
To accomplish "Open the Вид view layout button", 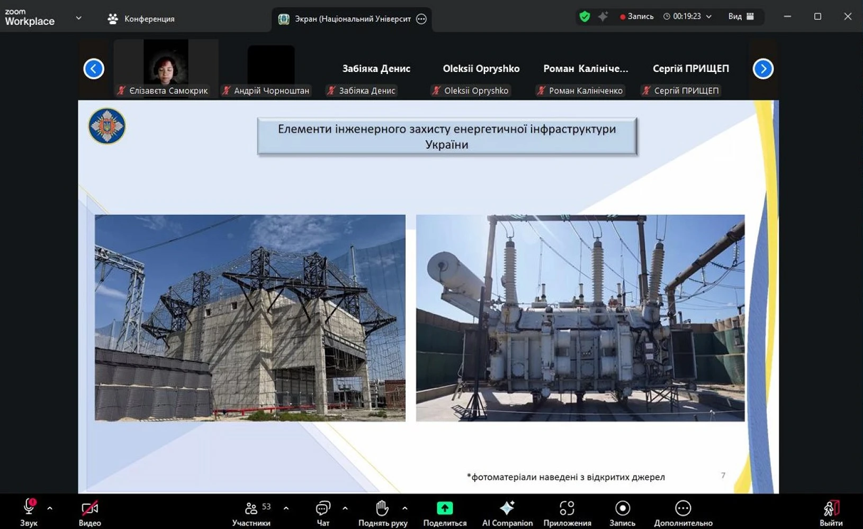I will tap(741, 16).
